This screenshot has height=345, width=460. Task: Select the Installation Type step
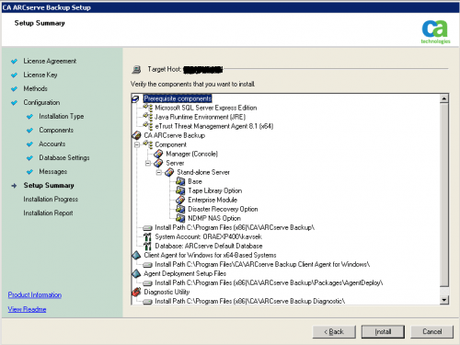point(62,116)
